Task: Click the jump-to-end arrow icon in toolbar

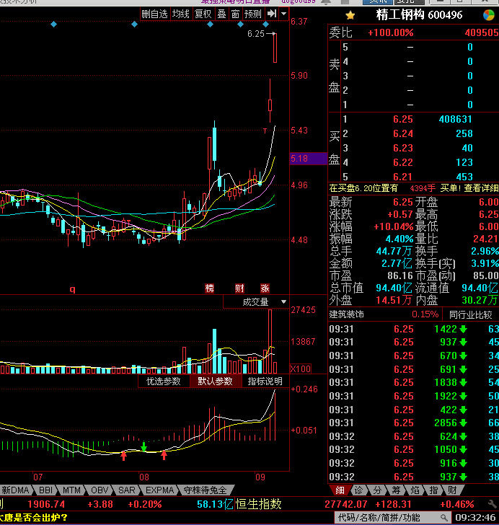Action: [271, 14]
